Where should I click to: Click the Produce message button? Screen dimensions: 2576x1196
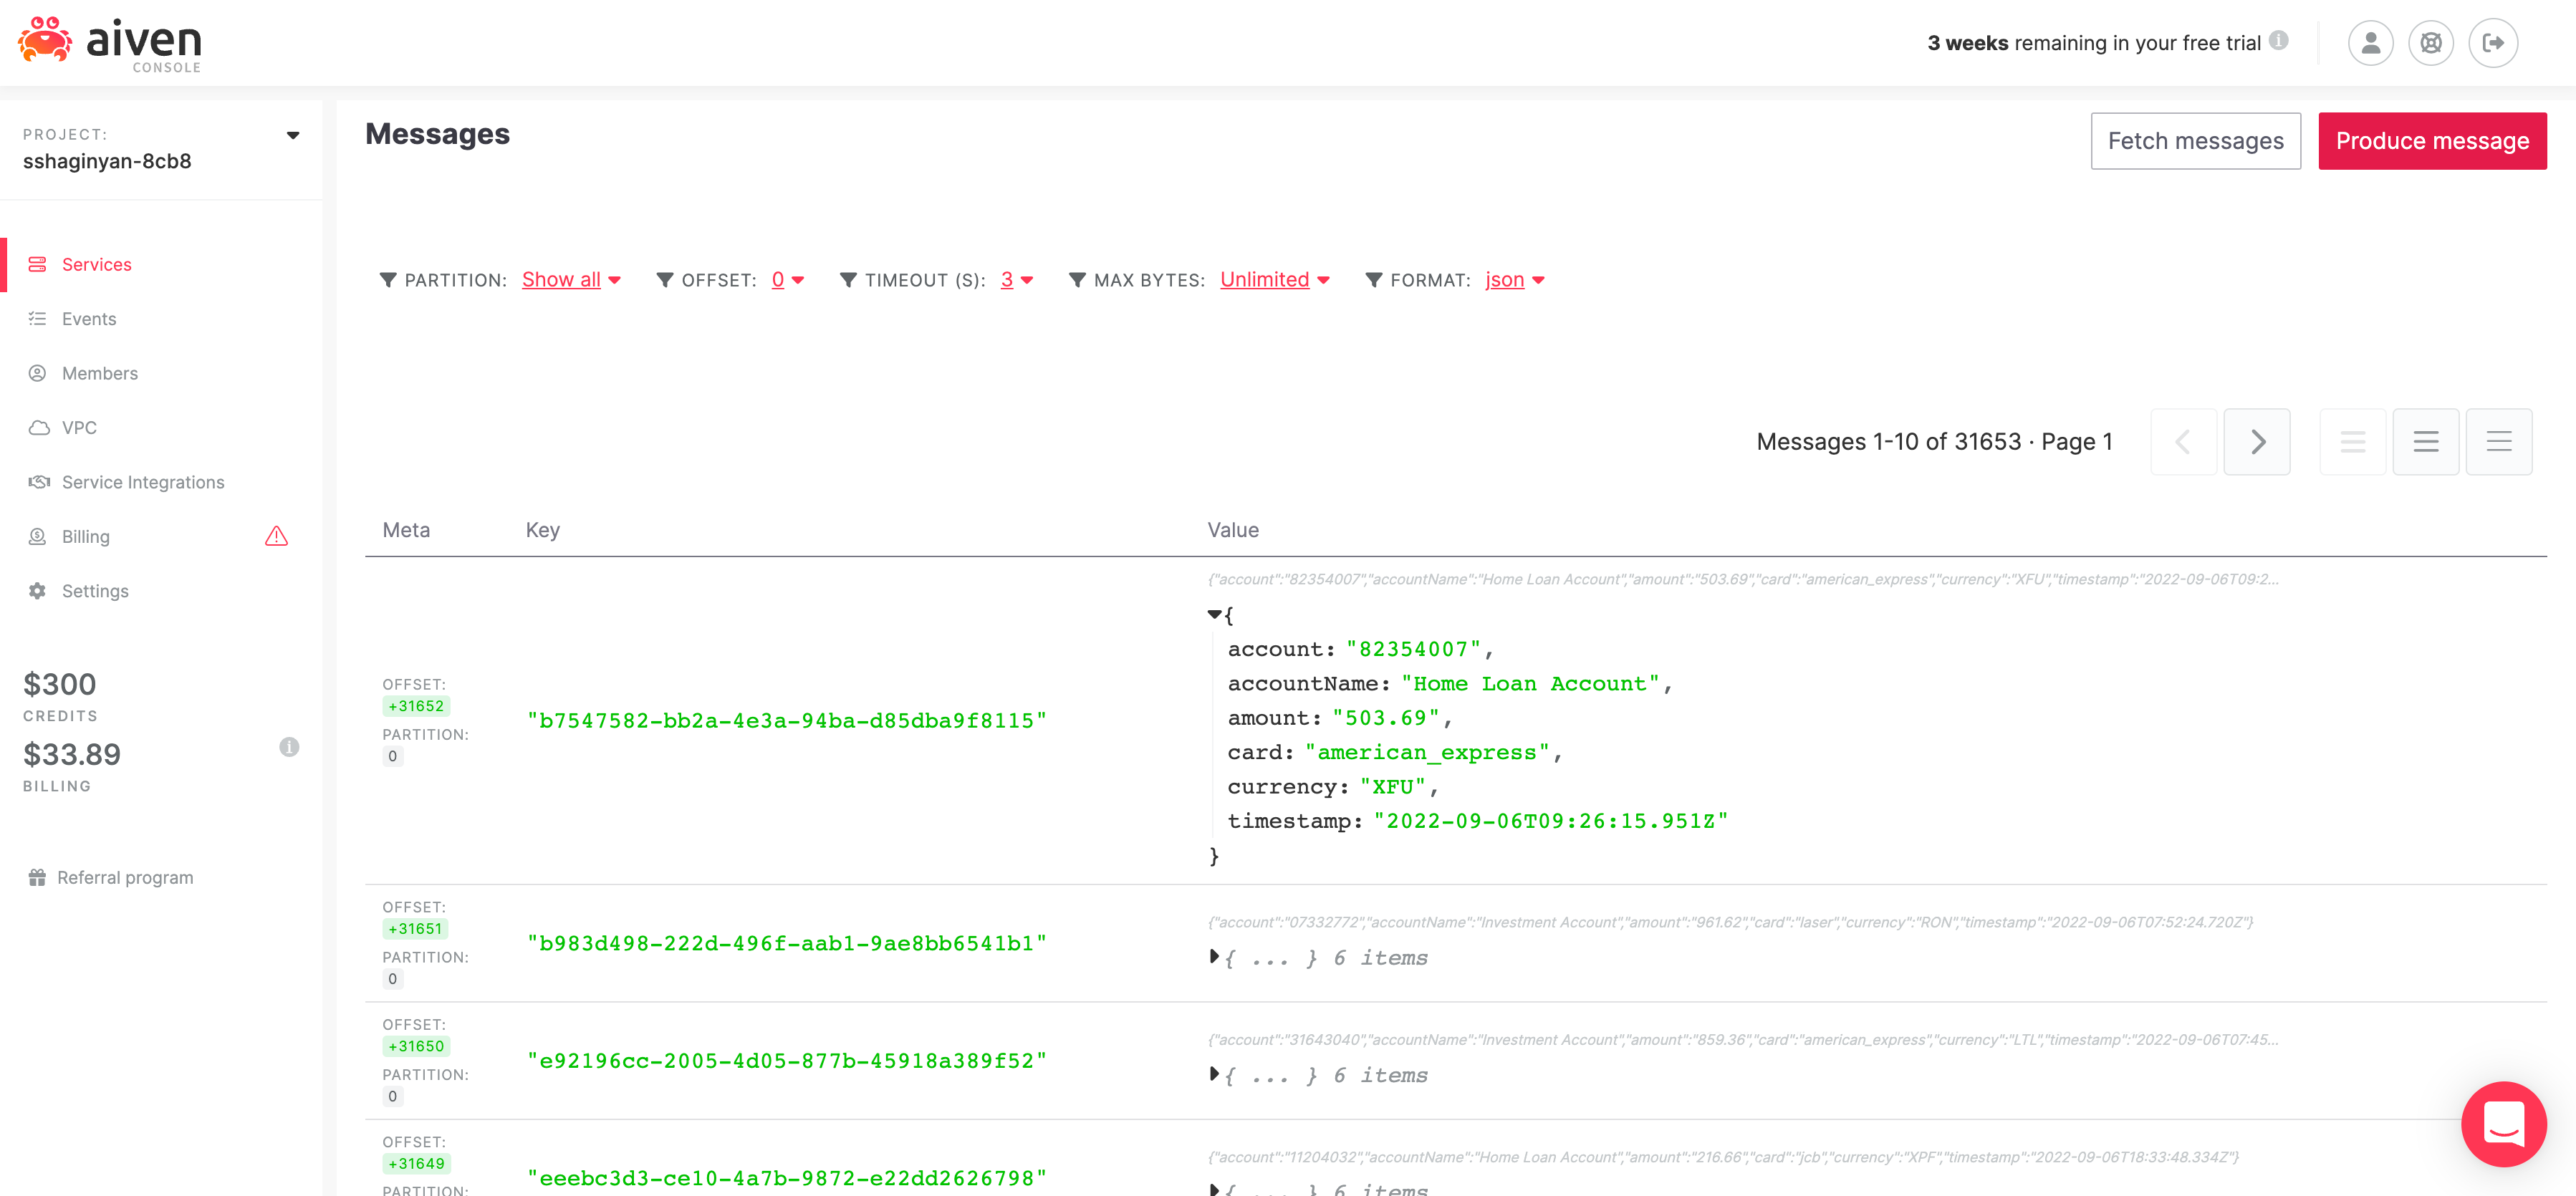point(2431,141)
